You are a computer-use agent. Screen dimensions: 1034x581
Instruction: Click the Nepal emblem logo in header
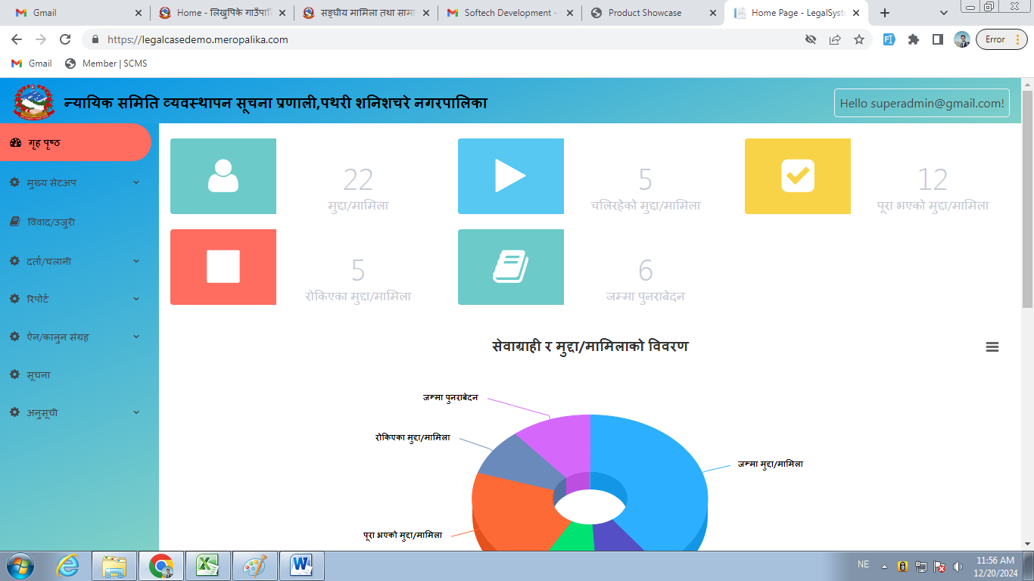click(x=34, y=102)
